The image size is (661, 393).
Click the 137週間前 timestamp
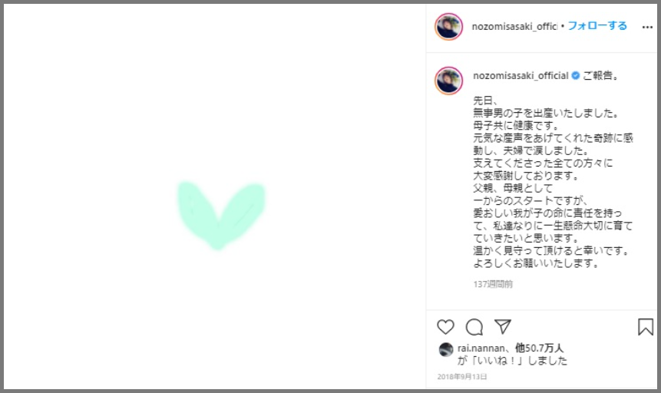coord(493,284)
